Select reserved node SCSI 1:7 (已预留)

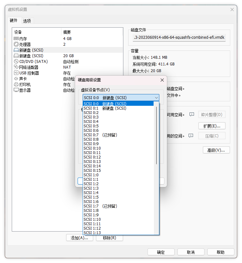pos(118,206)
